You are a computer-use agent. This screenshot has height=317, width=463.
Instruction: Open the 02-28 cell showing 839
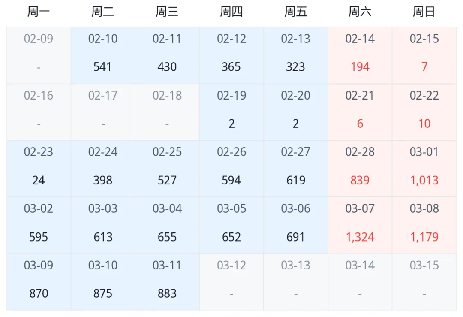pos(360,169)
